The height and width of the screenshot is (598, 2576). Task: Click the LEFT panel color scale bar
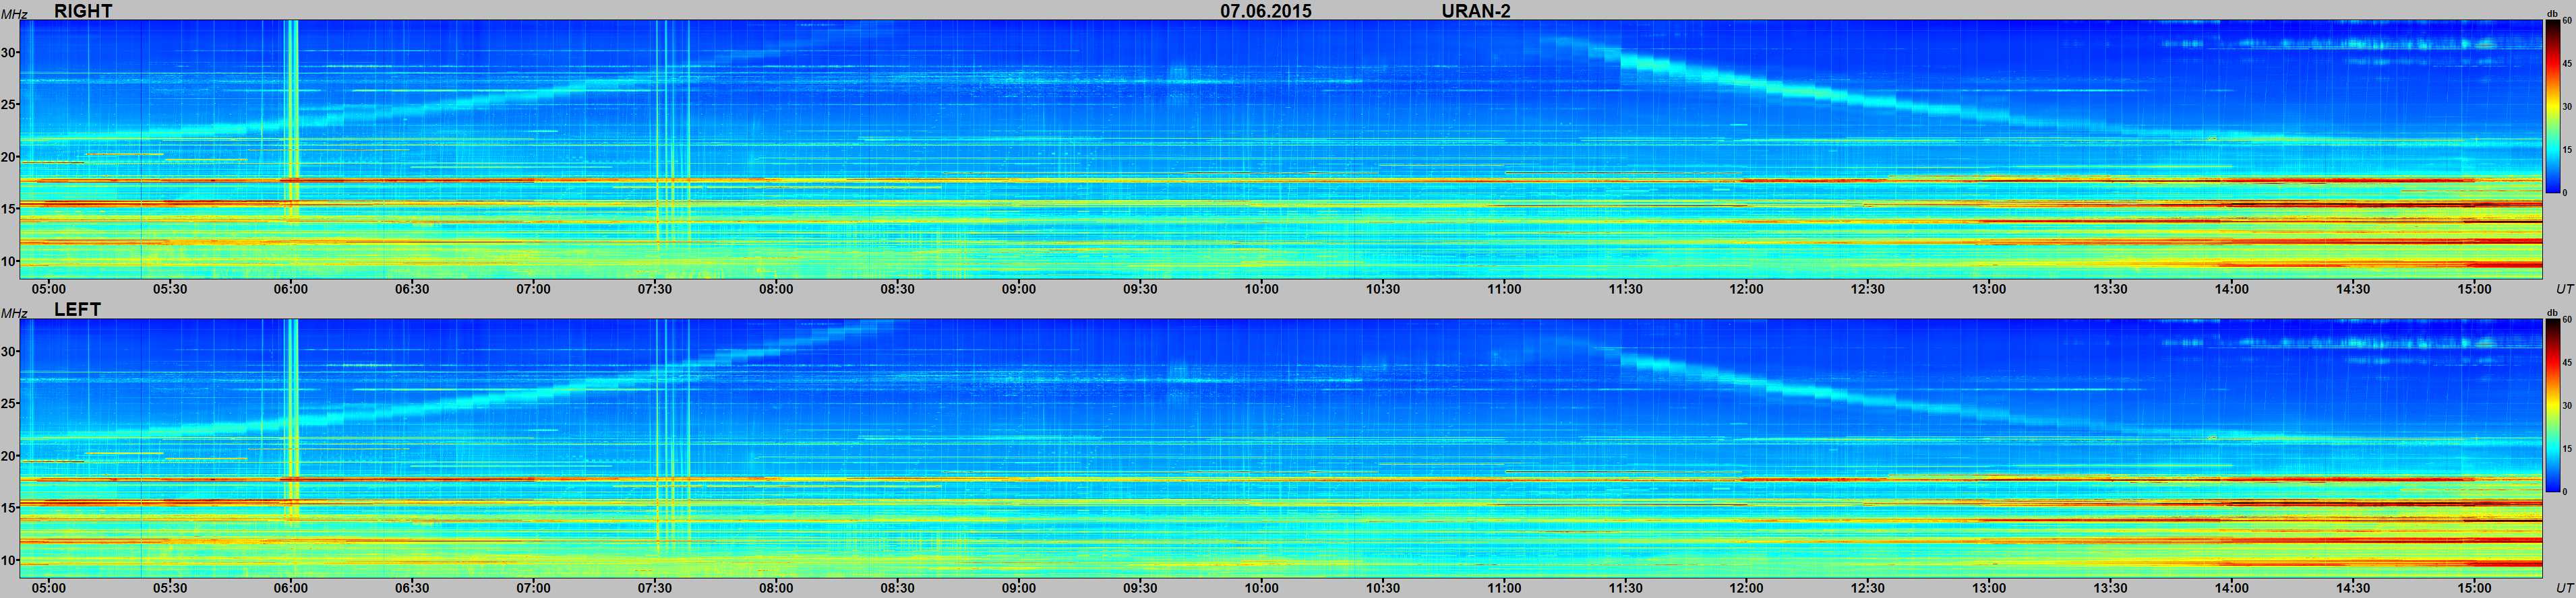point(2553,405)
